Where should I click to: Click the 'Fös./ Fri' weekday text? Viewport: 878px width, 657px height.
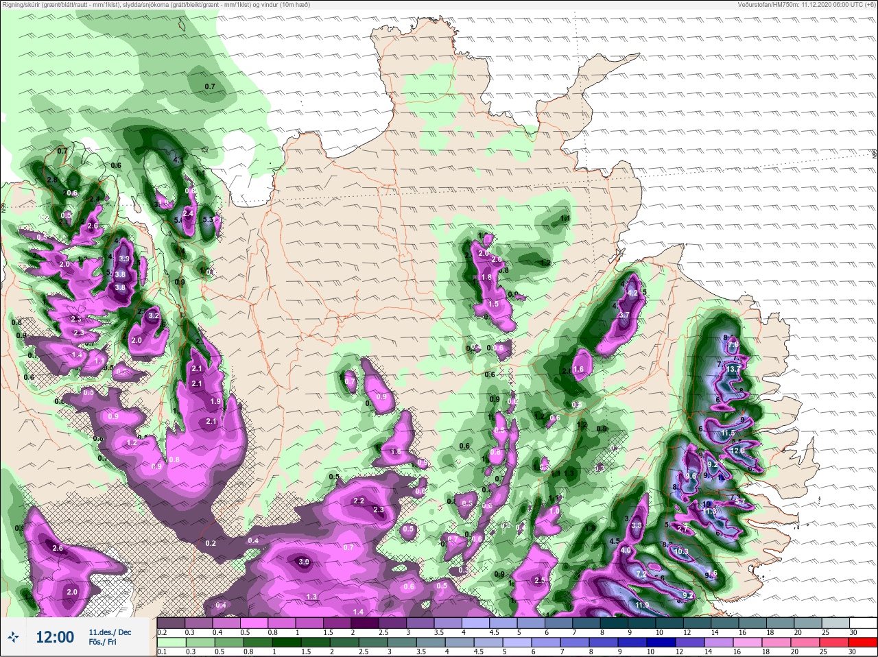click(x=103, y=643)
